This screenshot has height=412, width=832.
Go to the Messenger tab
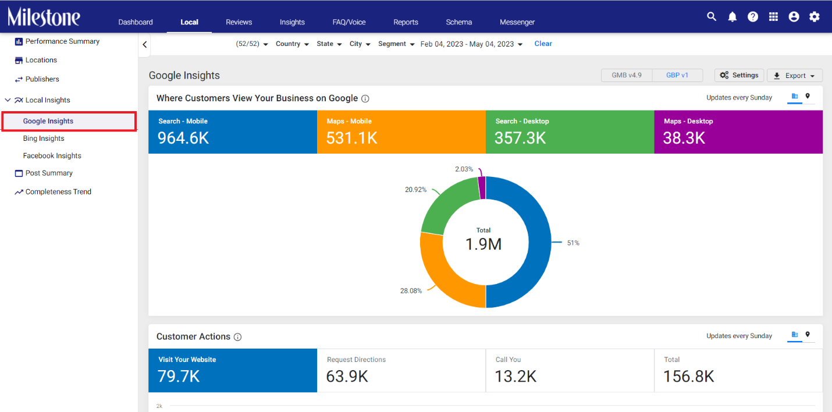tap(517, 22)
